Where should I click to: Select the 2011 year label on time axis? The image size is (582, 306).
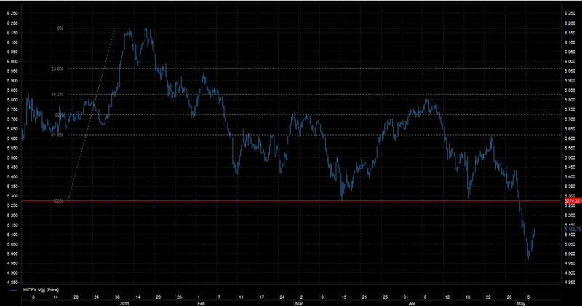tap(124, 303)
